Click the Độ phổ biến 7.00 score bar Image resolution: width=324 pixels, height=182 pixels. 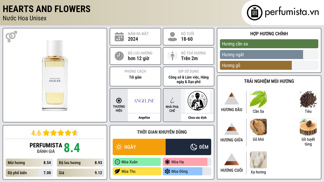(x=29, y=173)
